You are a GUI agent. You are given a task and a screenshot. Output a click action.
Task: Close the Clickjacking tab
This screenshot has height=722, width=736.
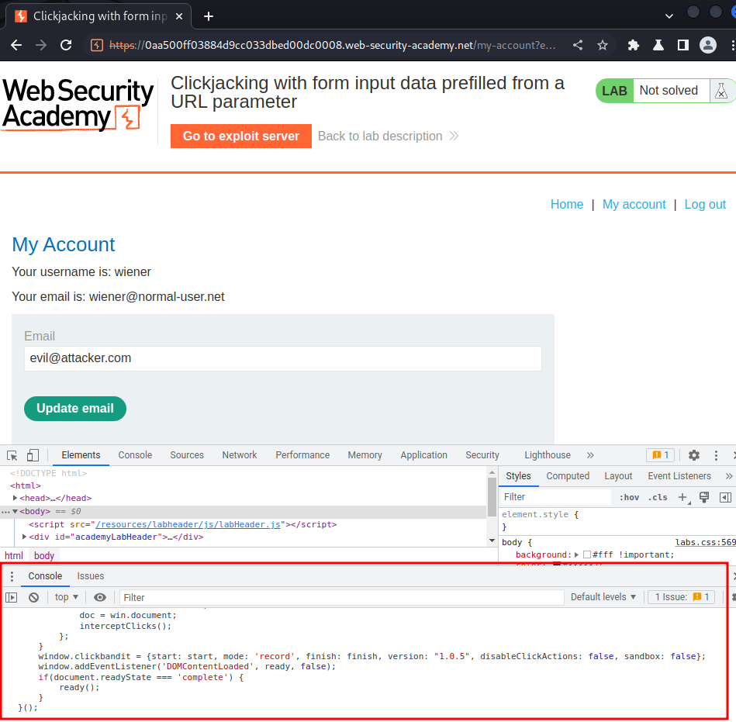[179, 16]
